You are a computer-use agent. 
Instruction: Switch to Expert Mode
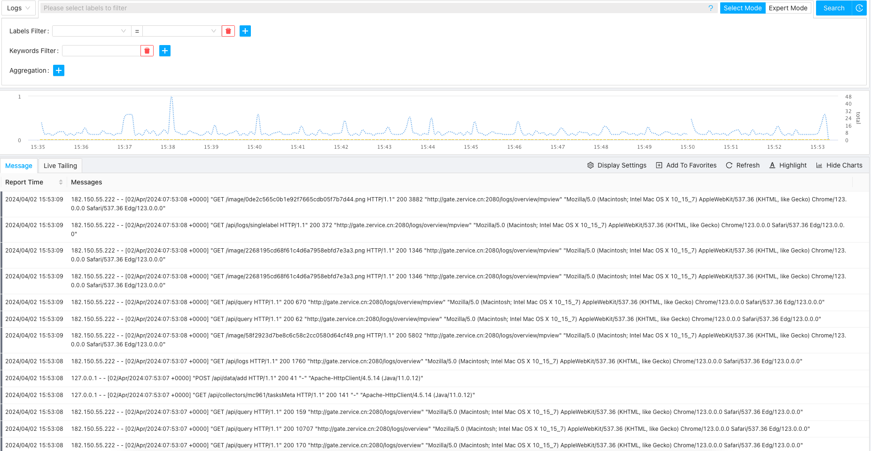pyautogui.click(x=788, y=8)
